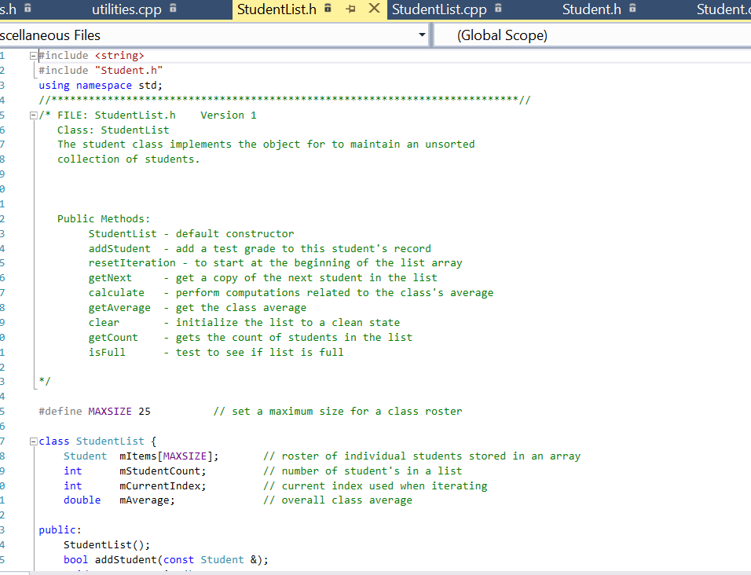Open the StudentList.cpp tab
The width and height of the screenshot is (751, 575).
click(439, 9)
